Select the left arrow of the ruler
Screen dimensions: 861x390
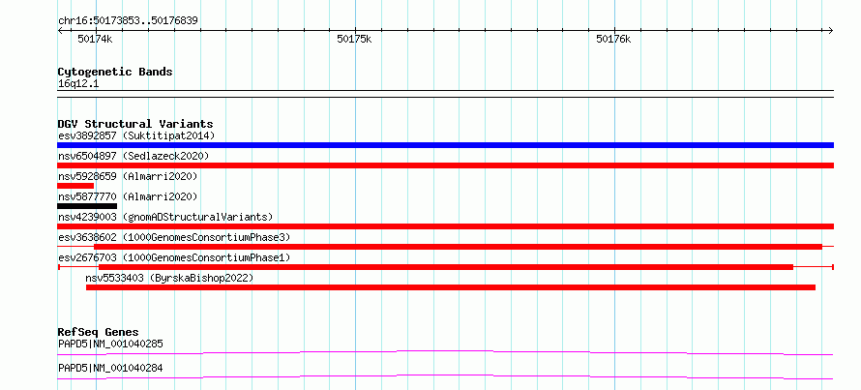click(x=60, y=30)
